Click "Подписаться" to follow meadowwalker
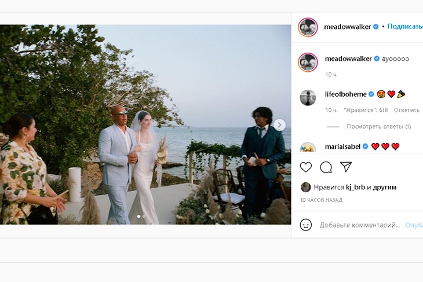 [x=404, y=27]
